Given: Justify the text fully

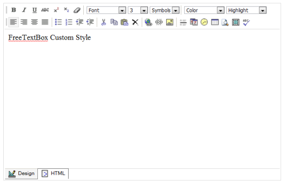Looking at the screenshot, I should point(45,22).
